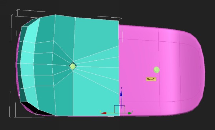Click the green Y-axis arrowhead of the gizmo
Viewport: 215px width, 130px height.
point(130,113)
